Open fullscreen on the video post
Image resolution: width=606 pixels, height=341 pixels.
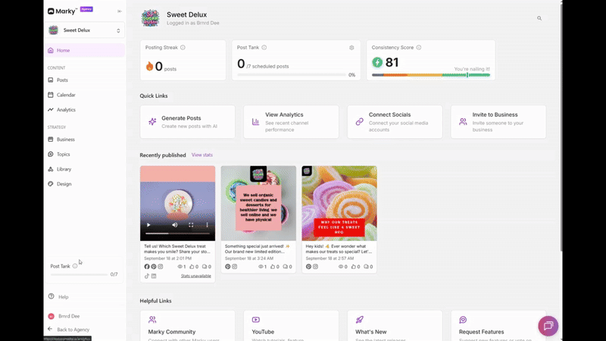coord(191,225)
